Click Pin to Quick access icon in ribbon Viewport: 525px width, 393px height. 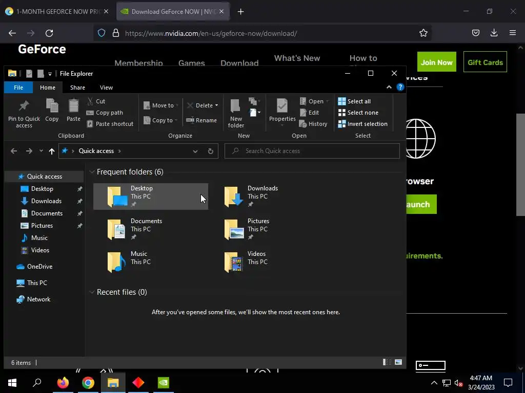24,113
